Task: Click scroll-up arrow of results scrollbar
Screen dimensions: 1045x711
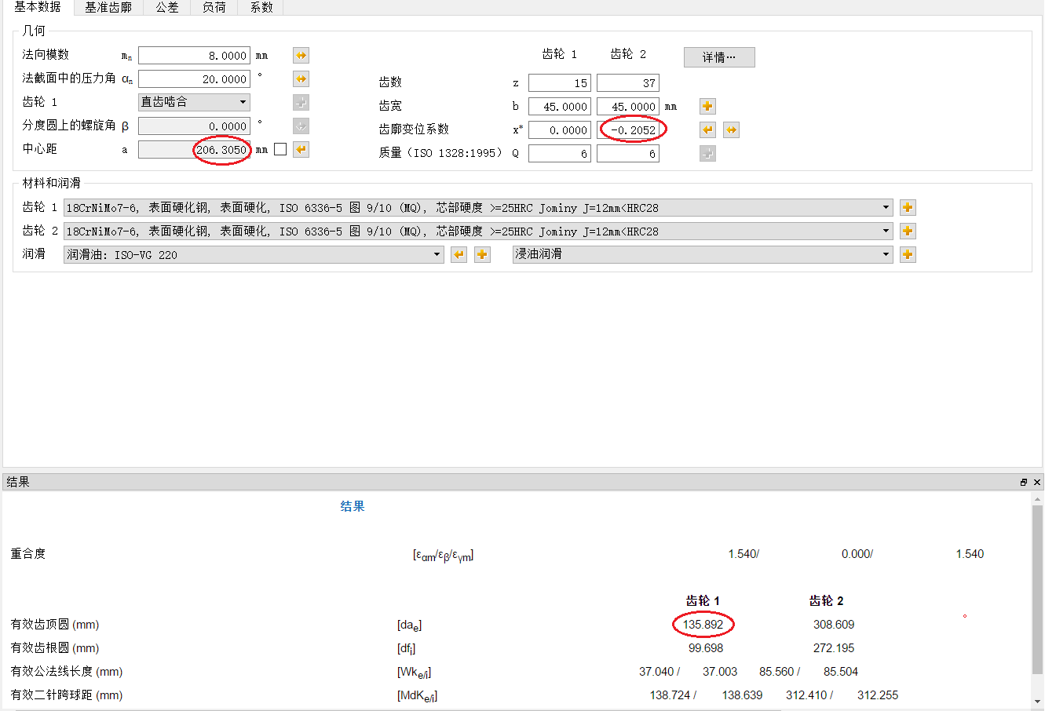Action: click(1038, 499)
